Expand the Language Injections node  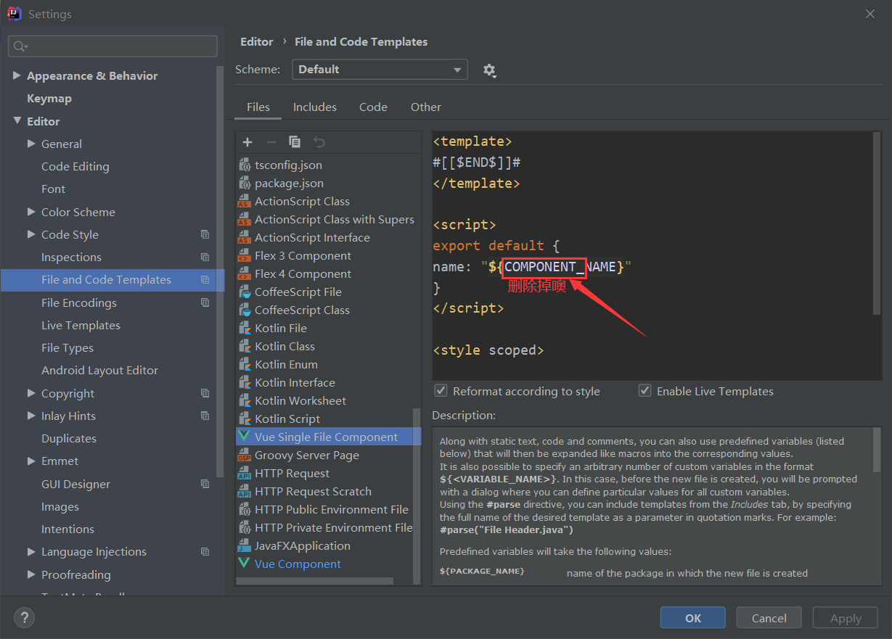click(31, 551)
